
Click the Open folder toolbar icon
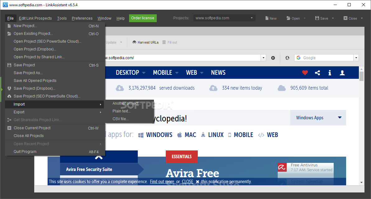tap(288, 18)
